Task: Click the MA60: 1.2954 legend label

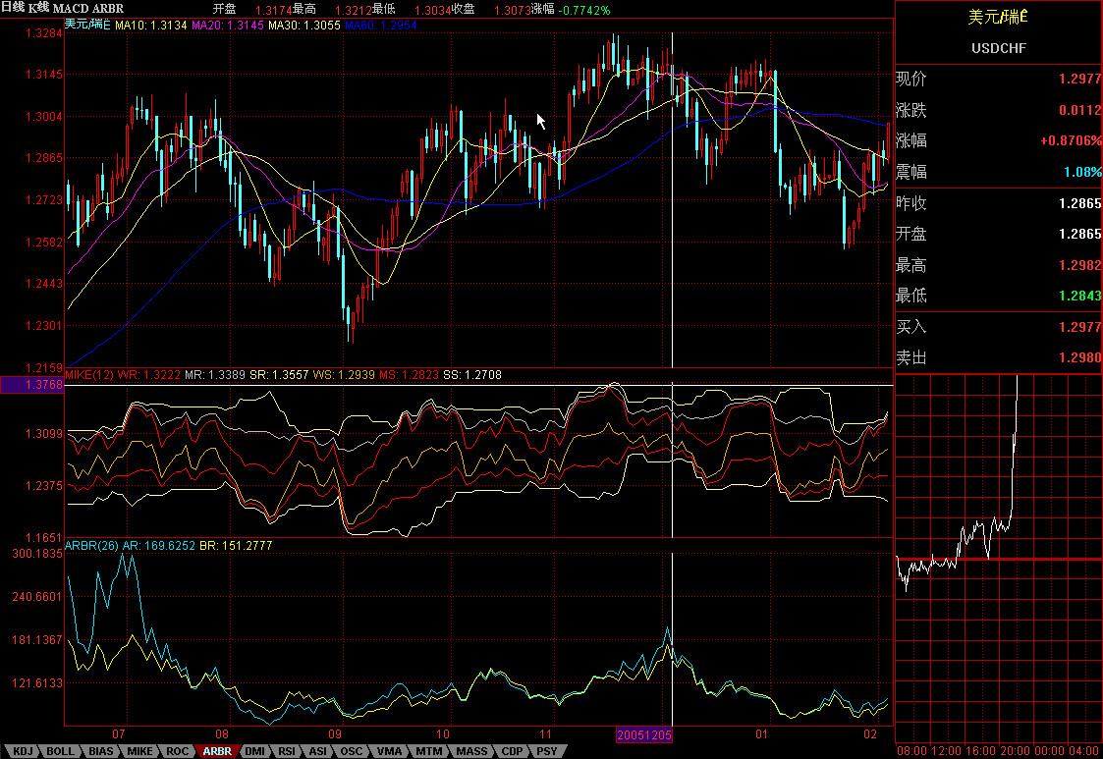Action: click(380, 26)
